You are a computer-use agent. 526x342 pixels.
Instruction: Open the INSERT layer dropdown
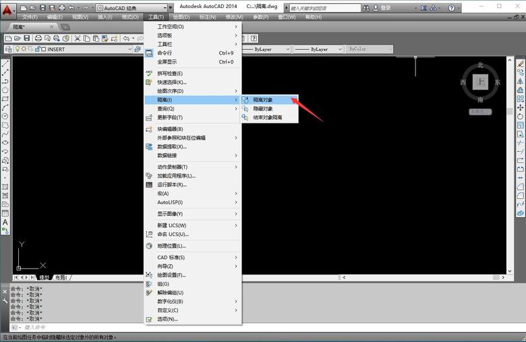pyautogui.click(x=88, y=49)
